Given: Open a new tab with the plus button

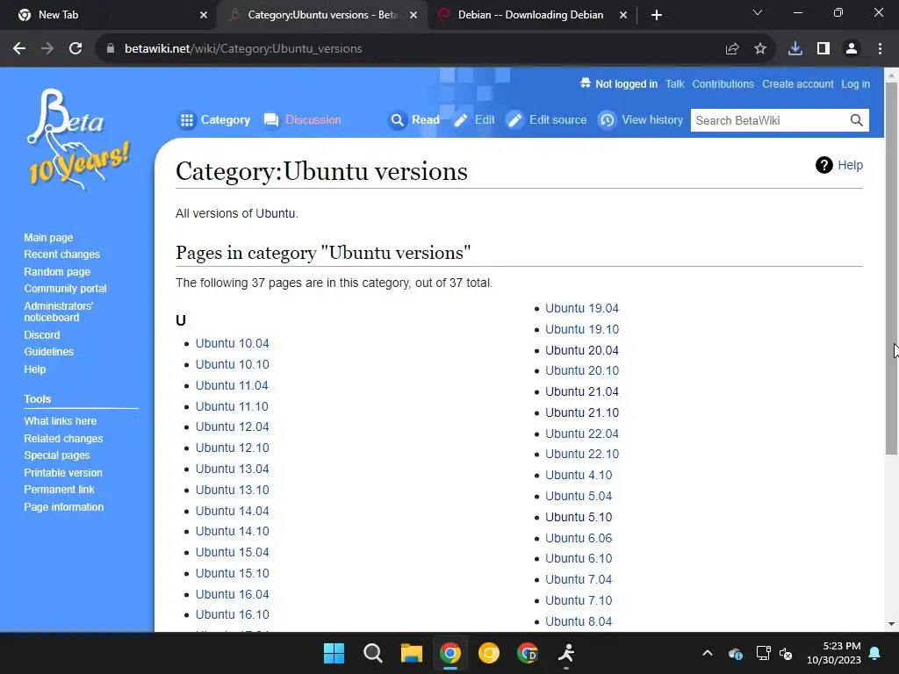Looking at the screenshot, I should pyautogui.click(x=657, y=16).
